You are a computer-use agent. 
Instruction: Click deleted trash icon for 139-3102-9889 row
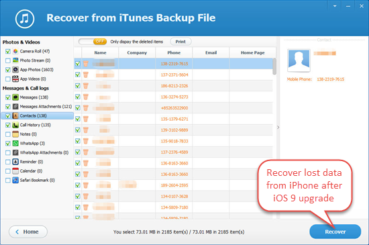tap(86, 130)
